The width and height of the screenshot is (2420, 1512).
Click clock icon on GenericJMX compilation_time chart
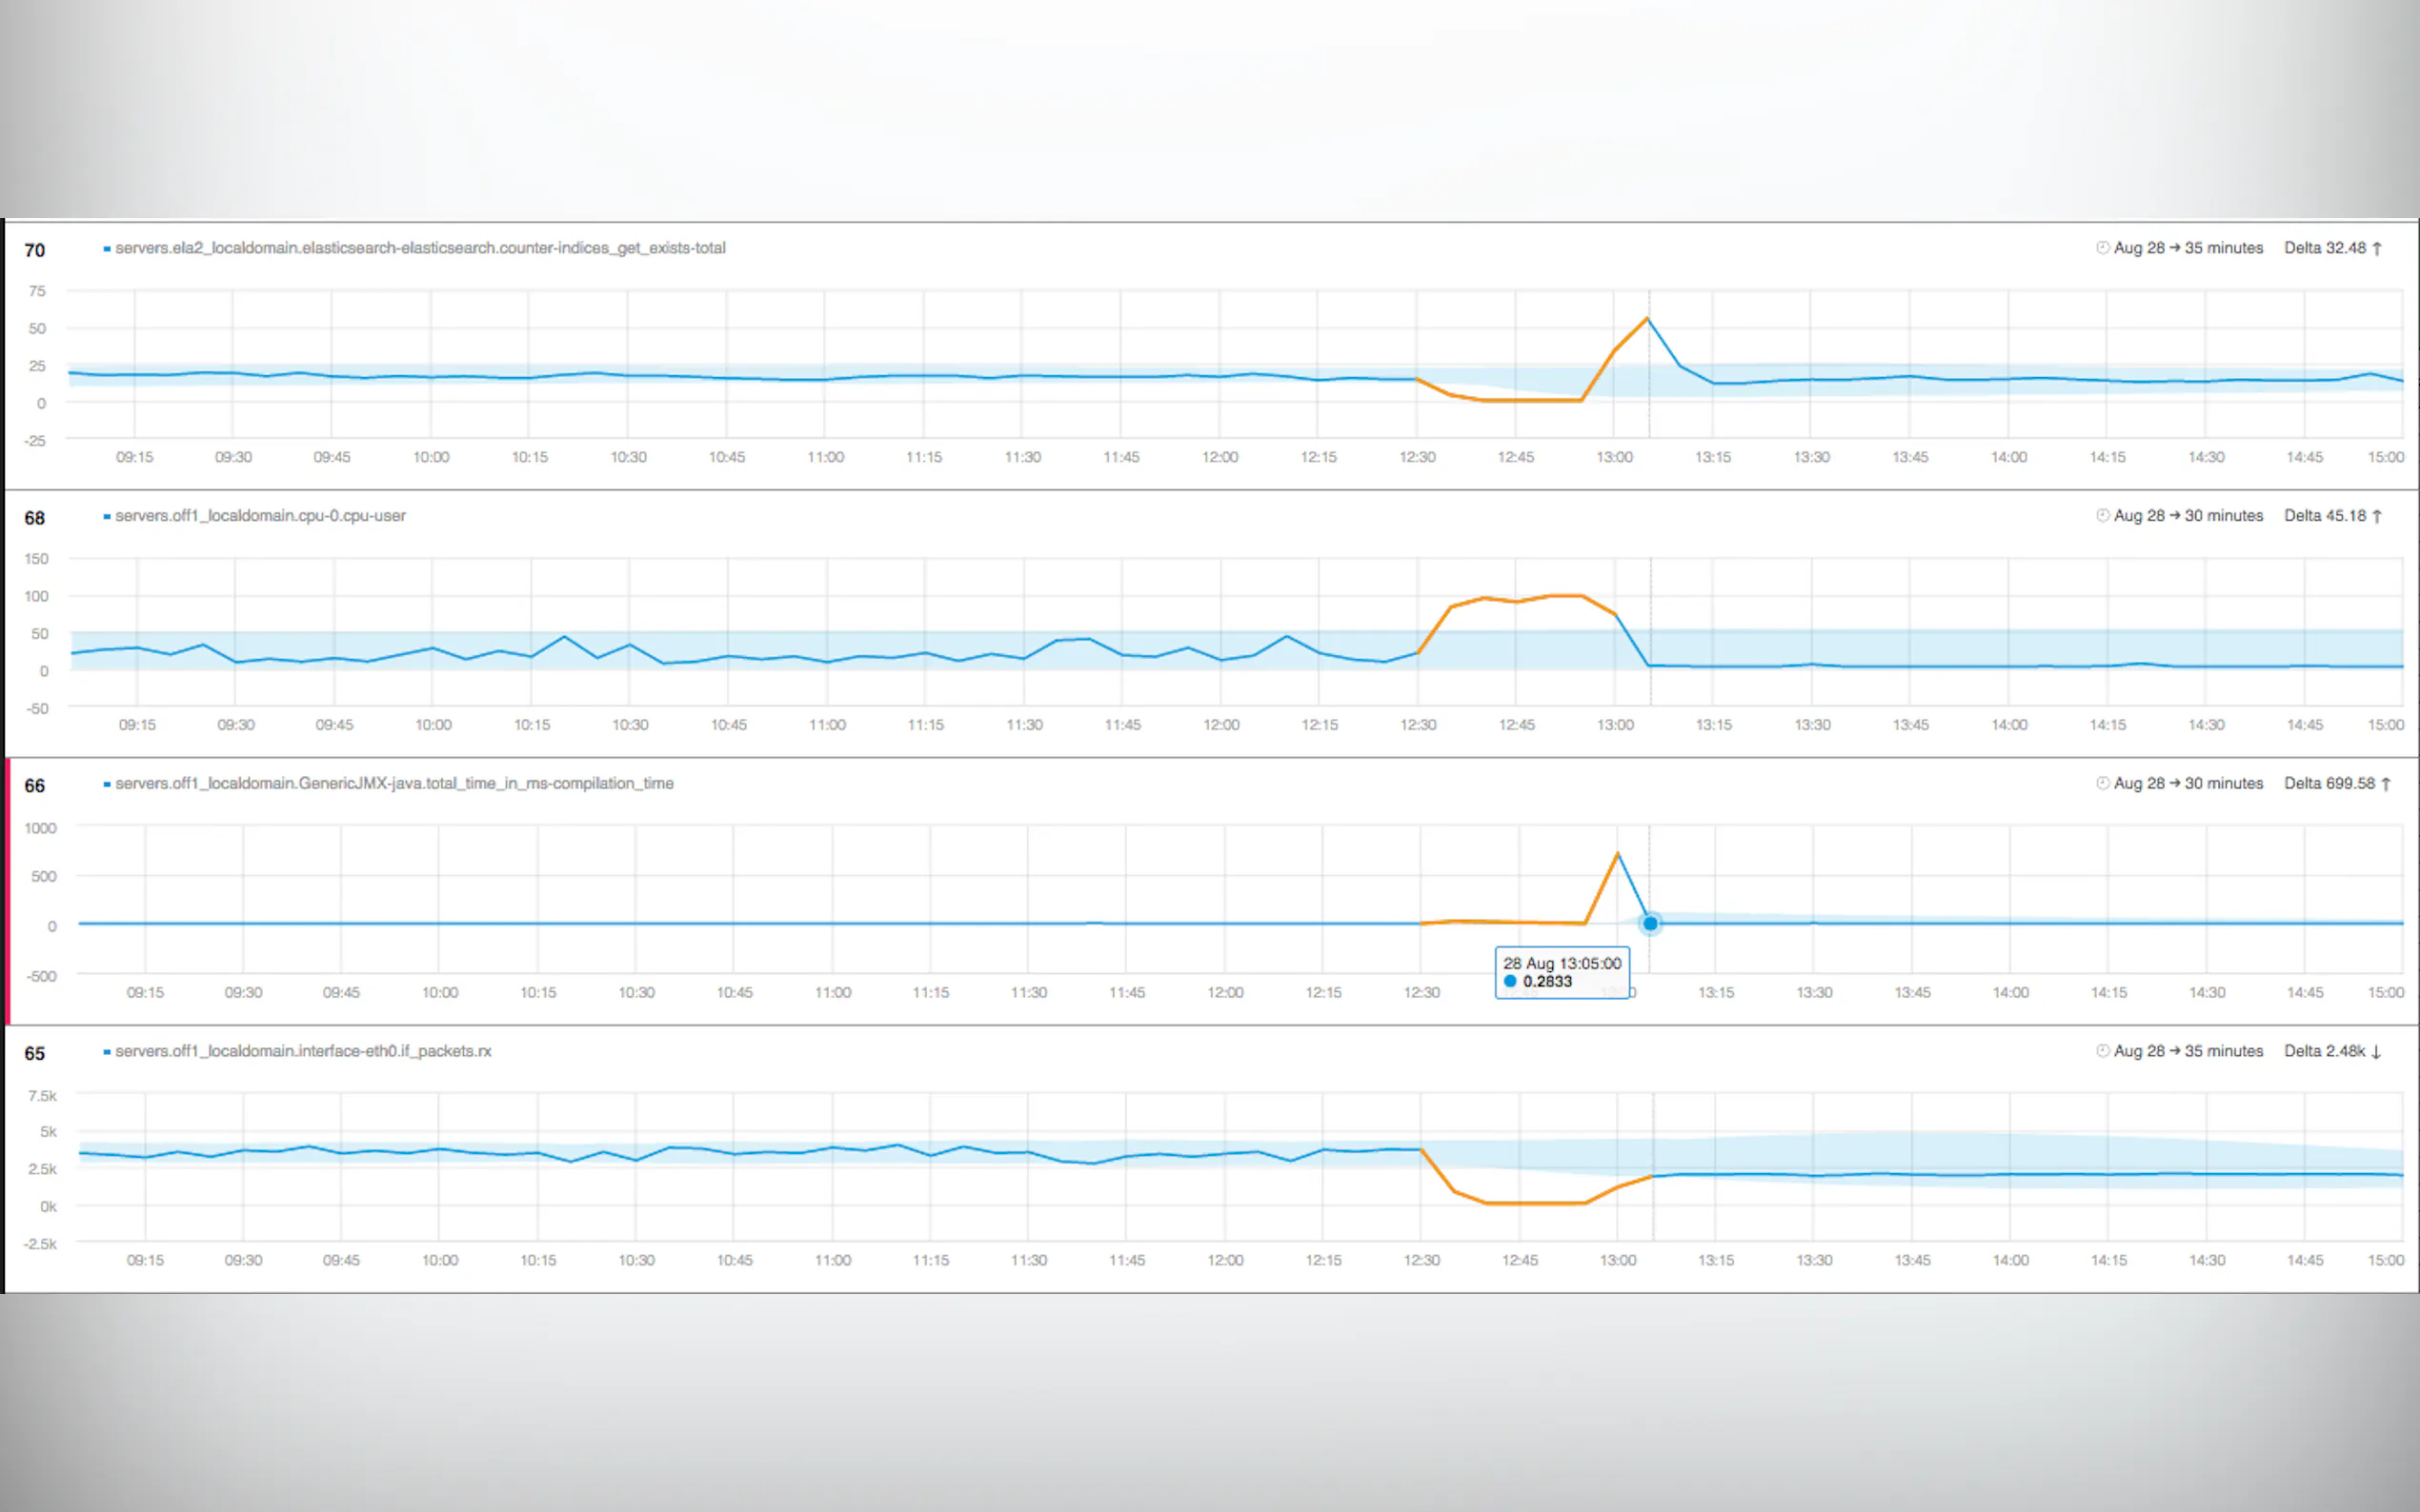[2102, 784]
